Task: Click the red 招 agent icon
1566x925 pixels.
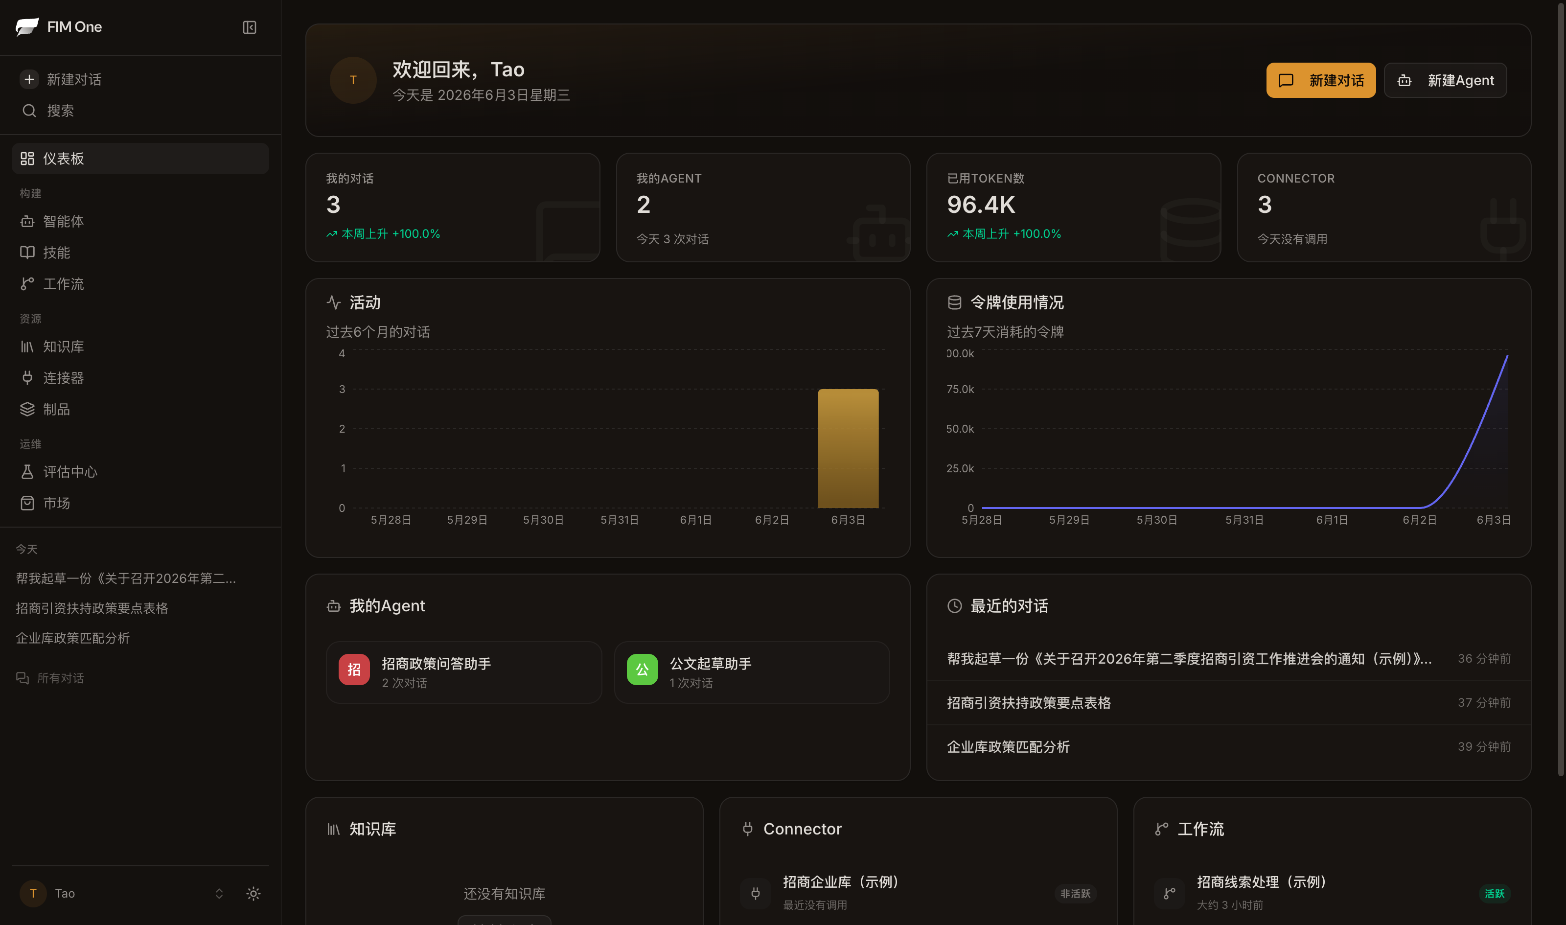Action: coord(354,670)
